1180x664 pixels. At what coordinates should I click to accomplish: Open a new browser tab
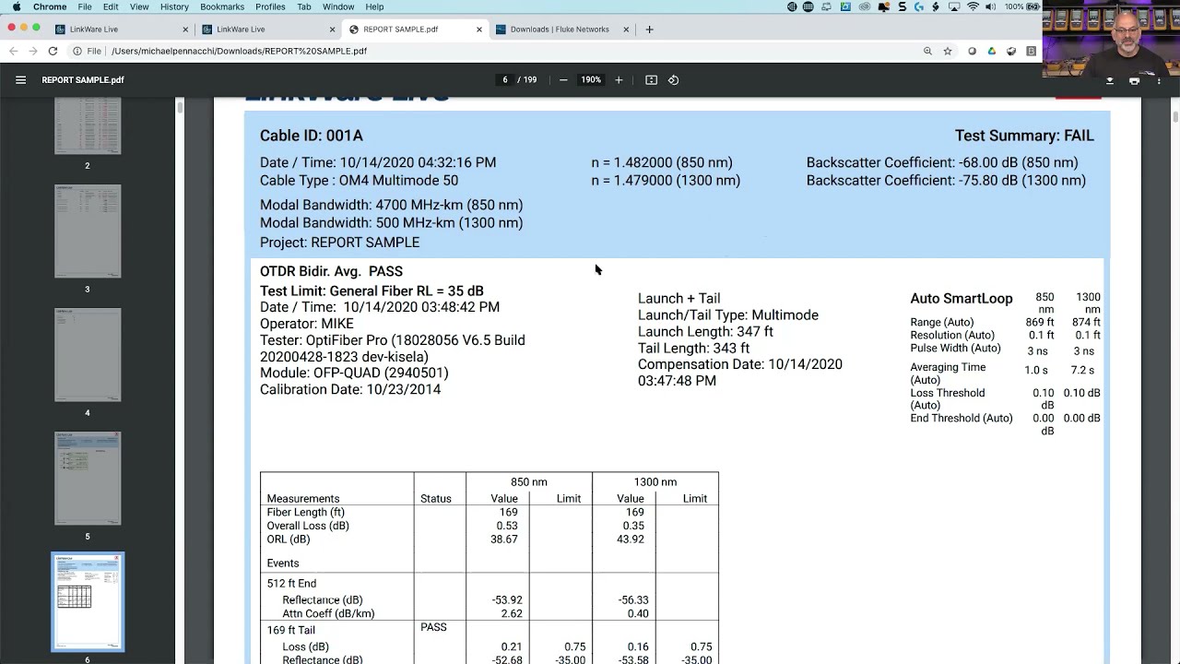tap(649, 30)
